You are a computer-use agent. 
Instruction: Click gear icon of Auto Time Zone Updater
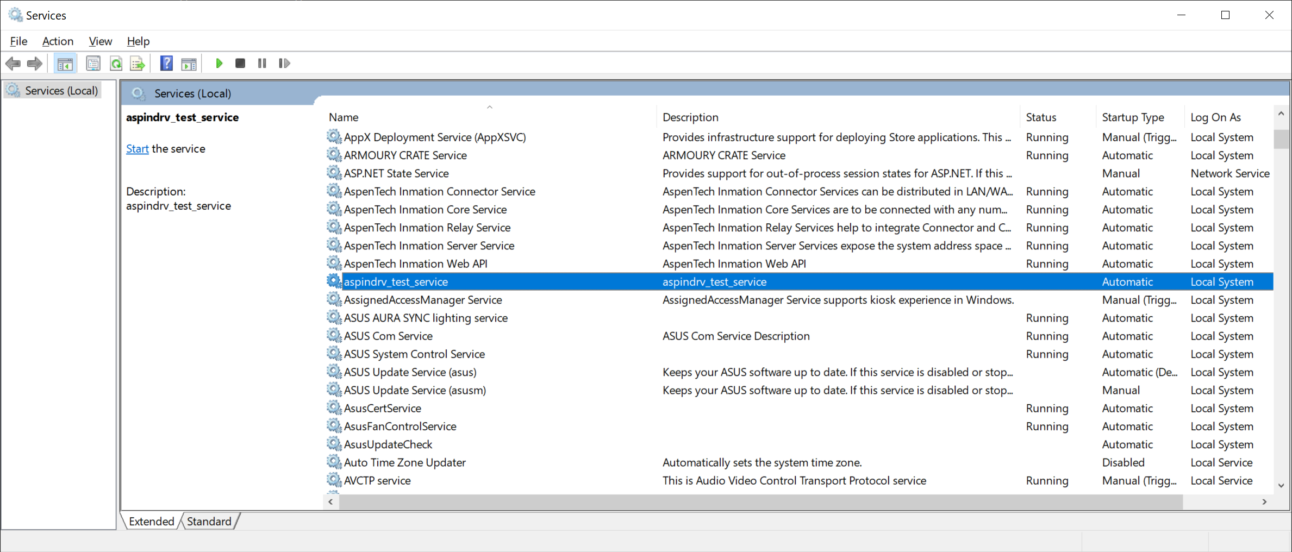pos(334,462)
